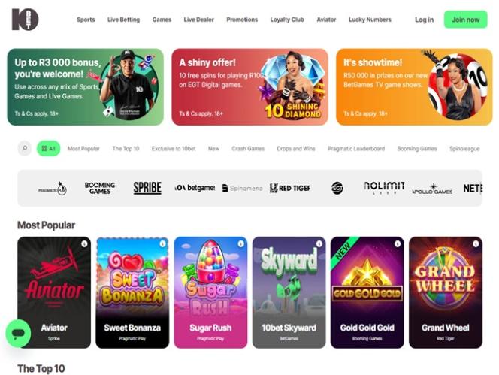Screen dimensions: 499x375
Task: Open the Drops and Wins category
Action: pos(296,149)
